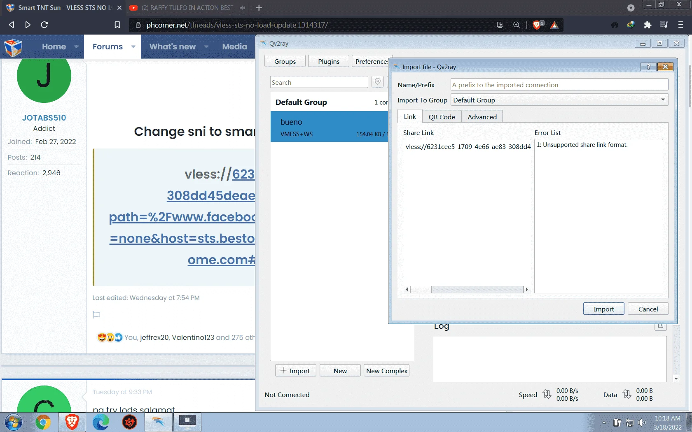Select the 'Unsupported share link format' error
Image resolution: width=692 pixels, height=432 pixels.
582,145
